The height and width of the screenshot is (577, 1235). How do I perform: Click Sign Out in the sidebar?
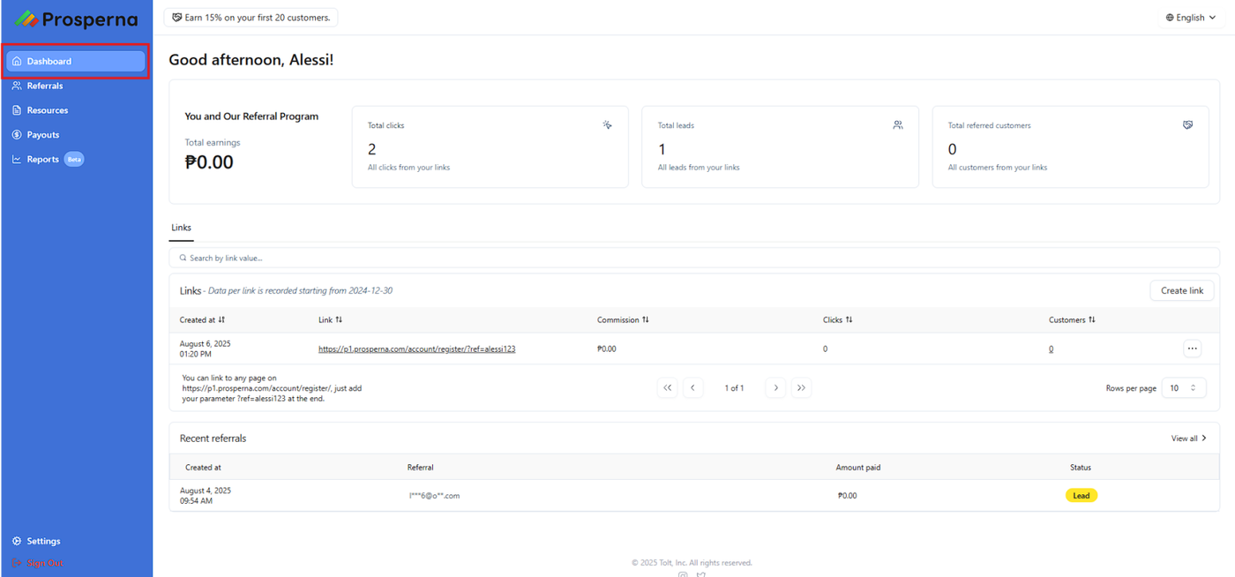coord(37,563)
